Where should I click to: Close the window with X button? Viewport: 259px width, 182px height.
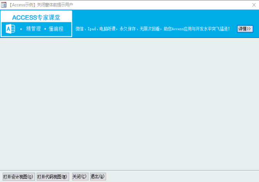click(254, 5)
